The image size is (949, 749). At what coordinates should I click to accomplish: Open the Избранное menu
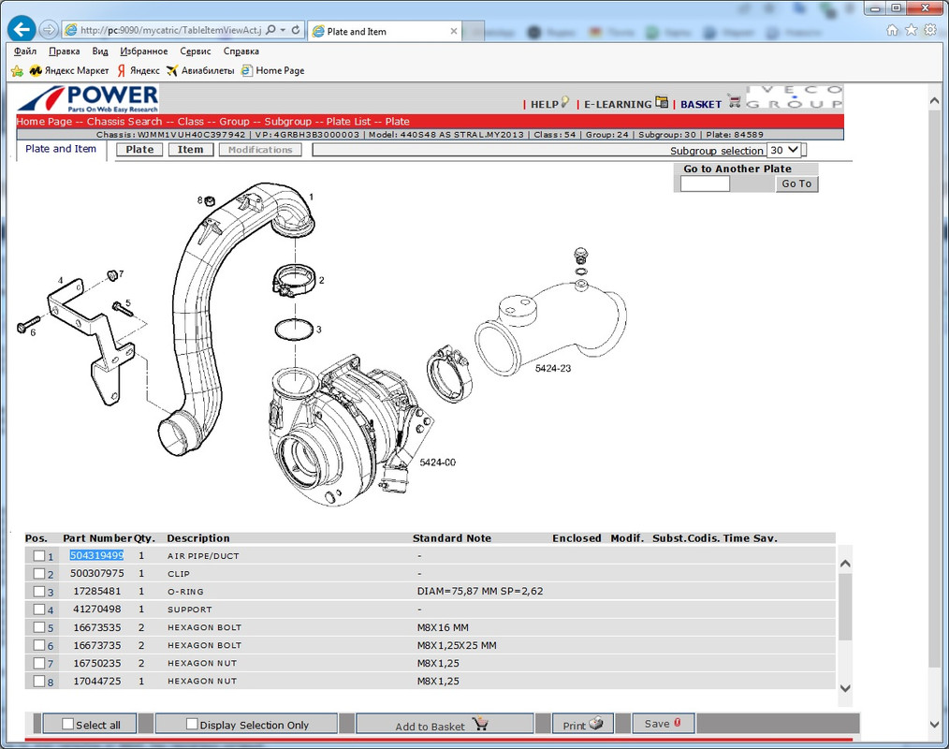pos(143,51)
